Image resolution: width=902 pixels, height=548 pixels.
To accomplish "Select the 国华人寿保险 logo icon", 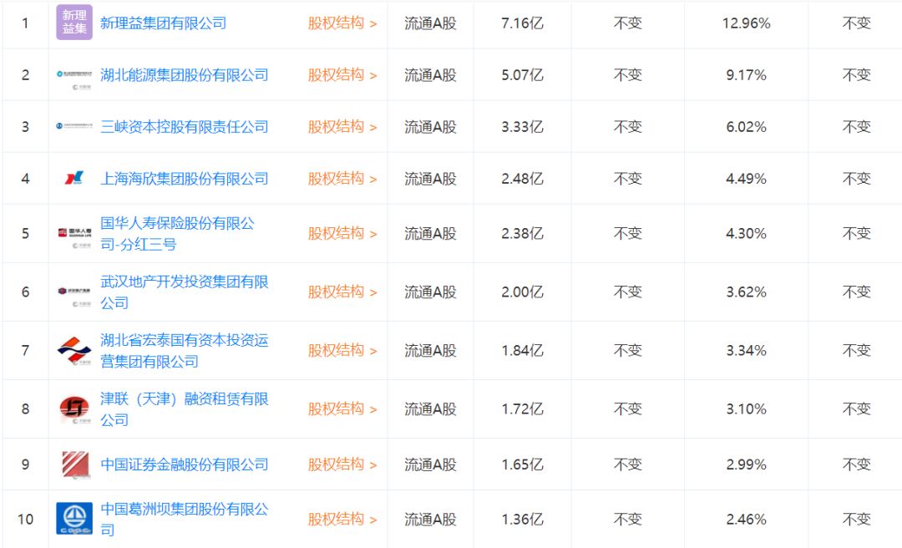I will pyautogui.click(x=74, y=233).
